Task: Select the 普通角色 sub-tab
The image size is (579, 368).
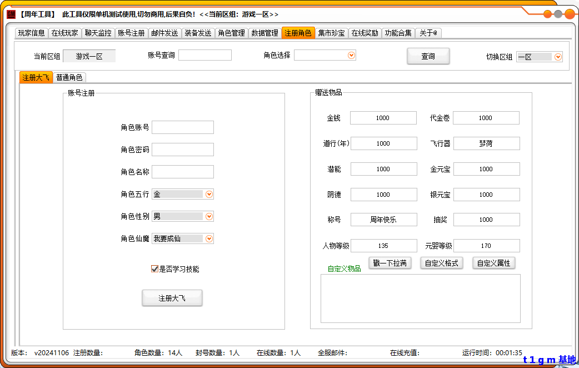Action: click(x=69, y=78)
